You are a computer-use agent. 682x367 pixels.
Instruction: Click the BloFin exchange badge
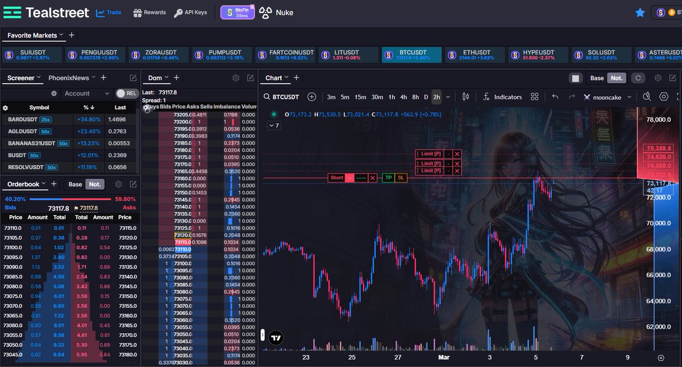pyautogui.click(x=238, y=12)
